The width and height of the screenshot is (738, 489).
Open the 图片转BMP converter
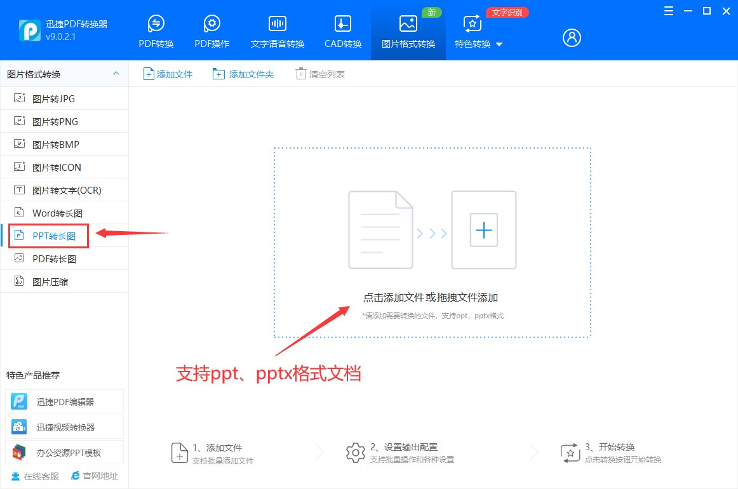click(x=57, y=144)
